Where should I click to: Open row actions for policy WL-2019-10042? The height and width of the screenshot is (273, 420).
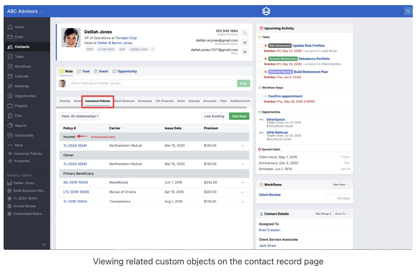(242, 183)
